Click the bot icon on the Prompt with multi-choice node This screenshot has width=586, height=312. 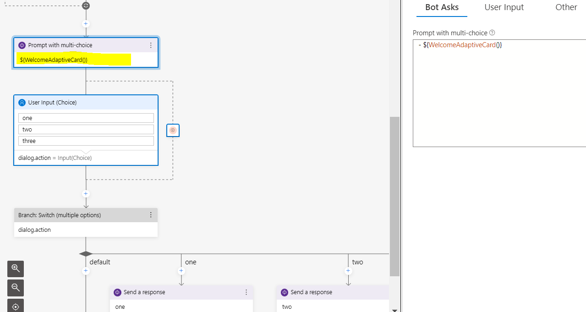pyautogui.click(x=22, y=45)
